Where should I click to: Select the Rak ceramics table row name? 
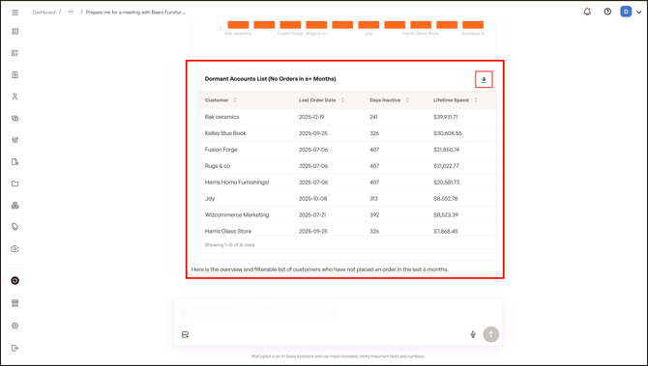221,117
